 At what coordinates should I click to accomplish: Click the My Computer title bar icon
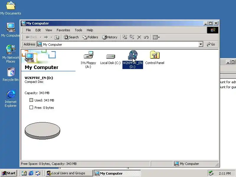(24, 23)
